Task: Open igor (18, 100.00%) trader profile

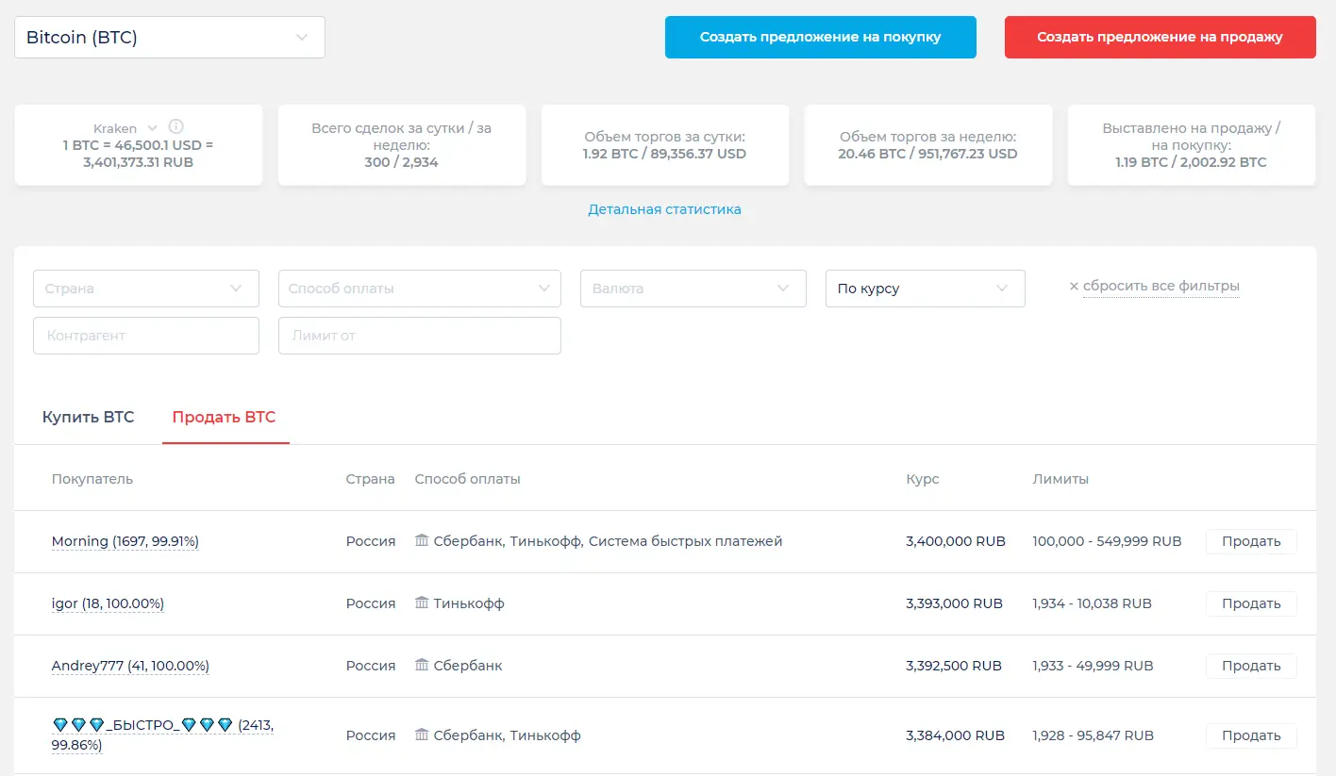Action: coord(108,603)
